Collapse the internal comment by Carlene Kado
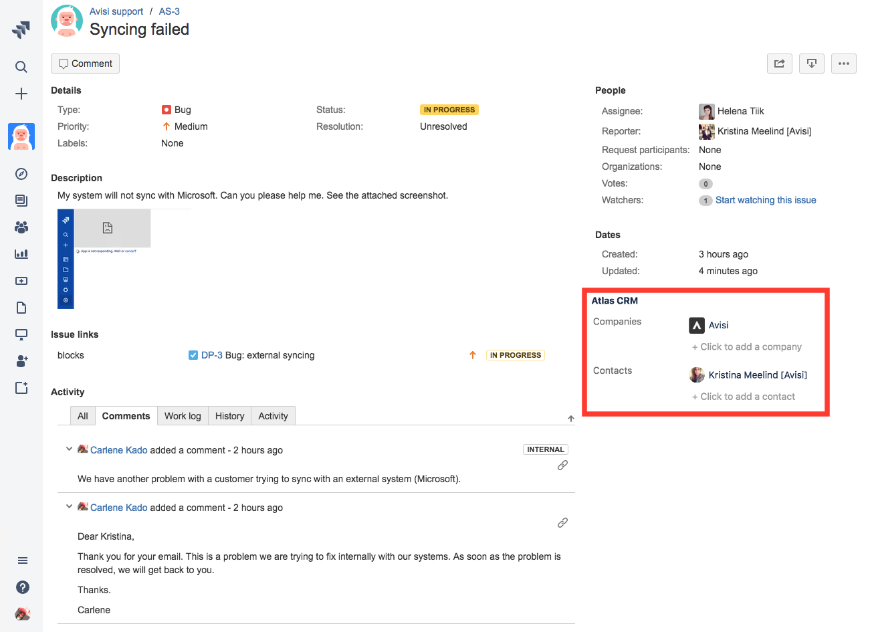This screenshot has width=870, height=632. [x=69, y=449]
